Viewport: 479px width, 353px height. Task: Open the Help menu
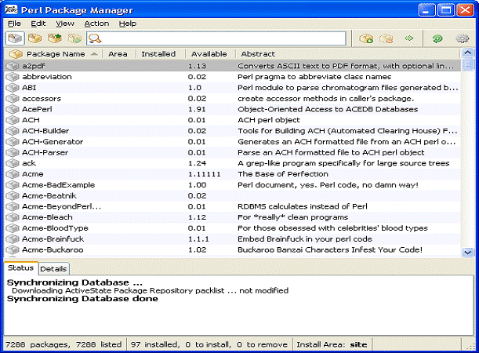coord(128,24)
